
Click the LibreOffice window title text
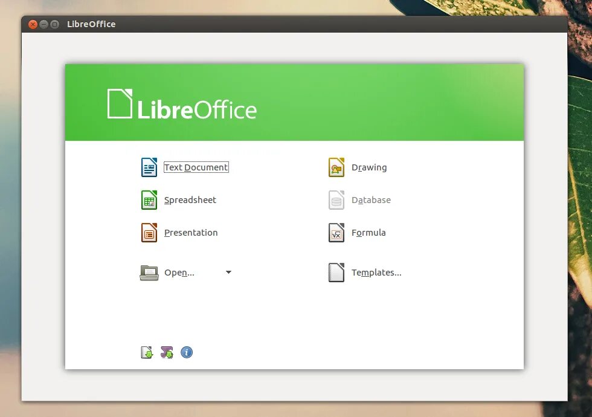91,24
